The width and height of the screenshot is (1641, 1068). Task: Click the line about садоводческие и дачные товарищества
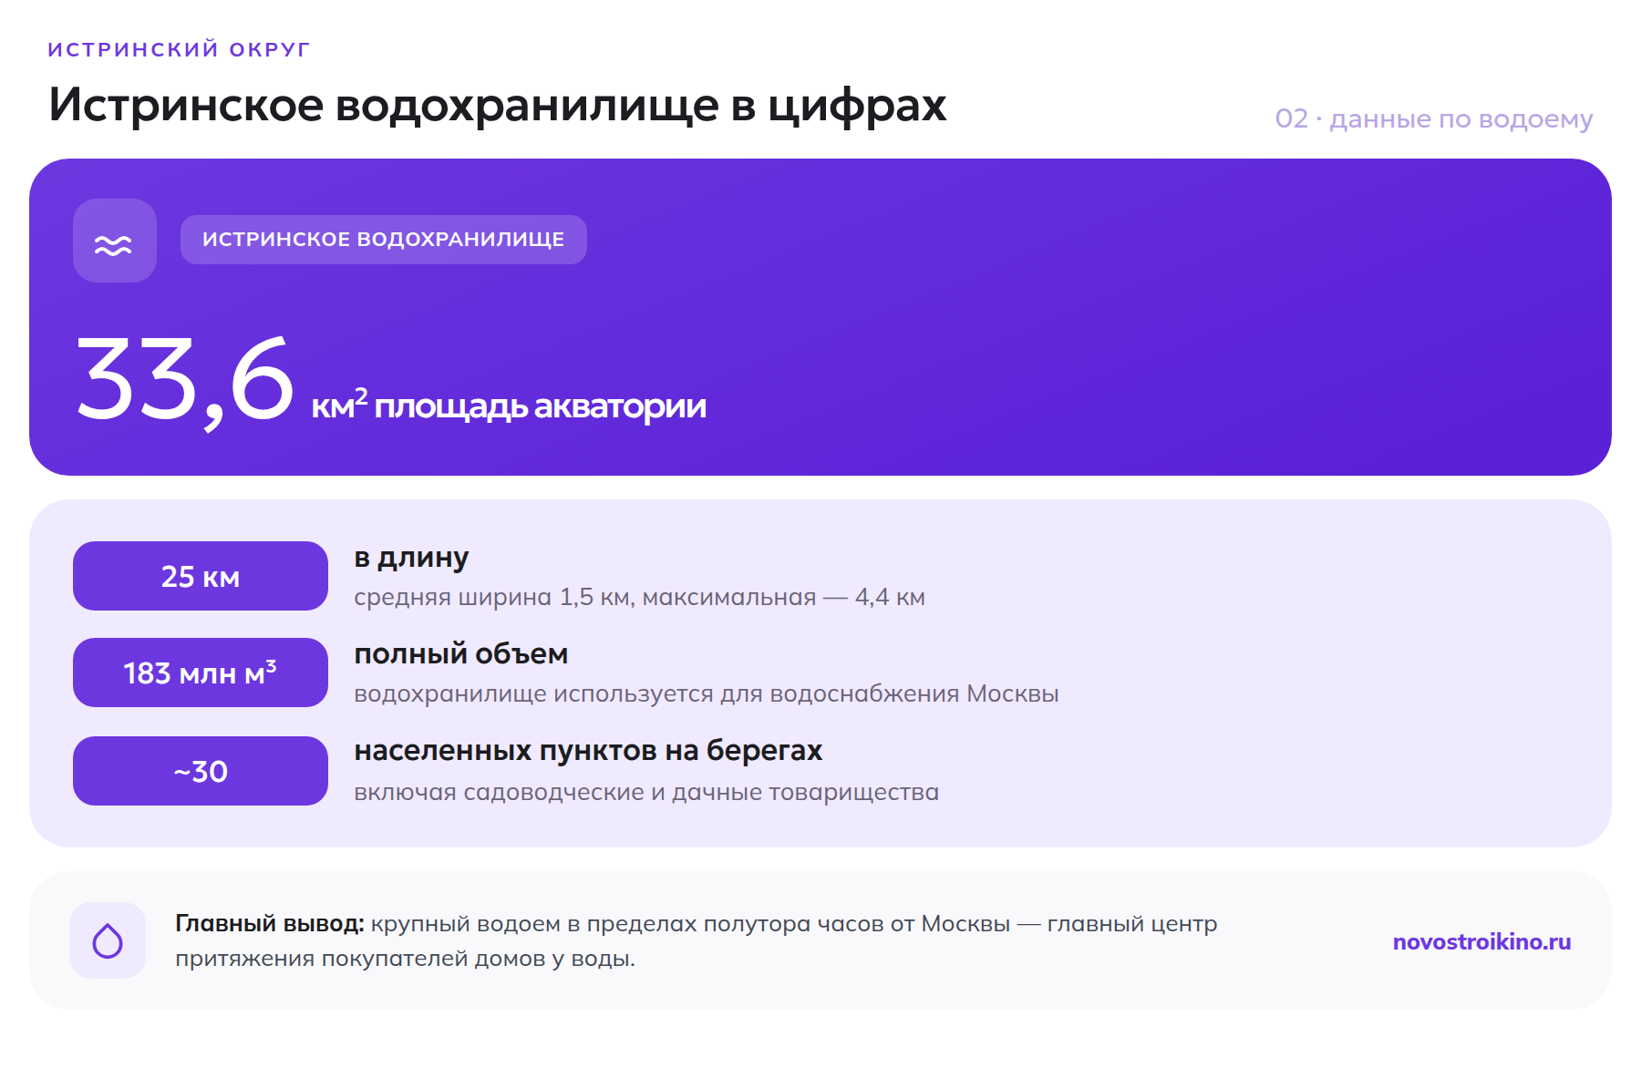click(646, 792)
